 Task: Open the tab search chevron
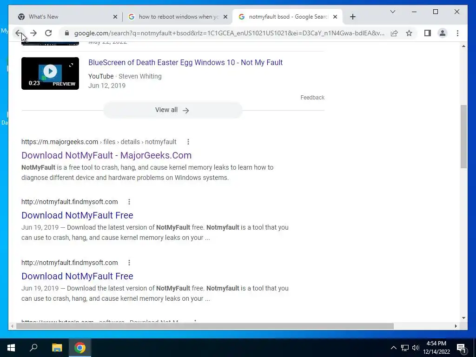[392, 12]
